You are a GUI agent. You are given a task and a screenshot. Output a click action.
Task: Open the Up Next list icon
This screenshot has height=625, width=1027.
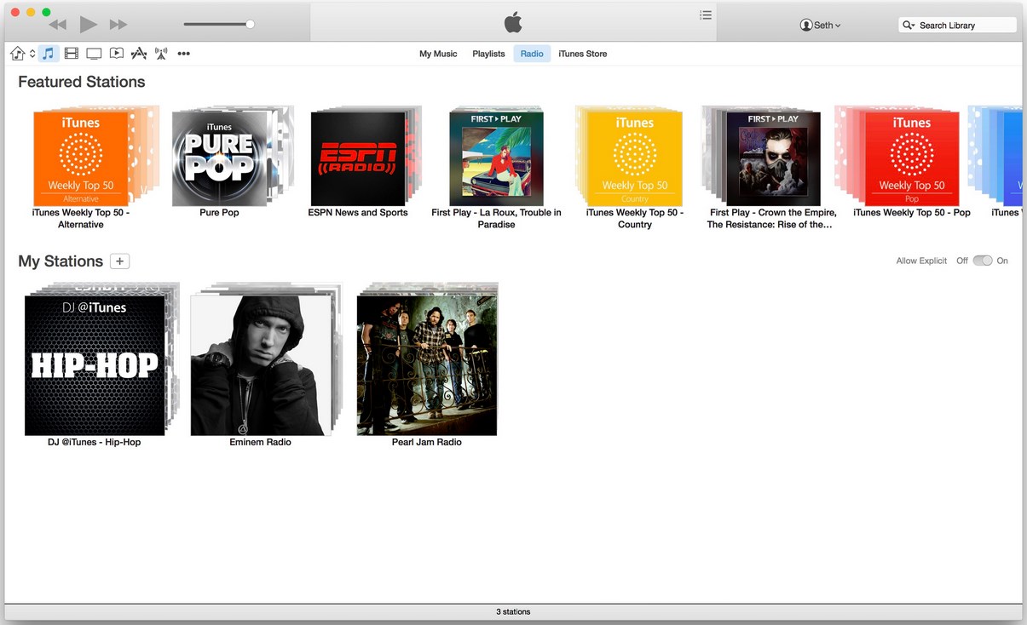[x=706, y=15]
